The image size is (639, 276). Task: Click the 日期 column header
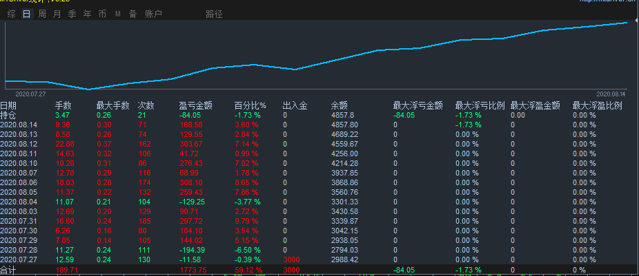coord(8,106)
